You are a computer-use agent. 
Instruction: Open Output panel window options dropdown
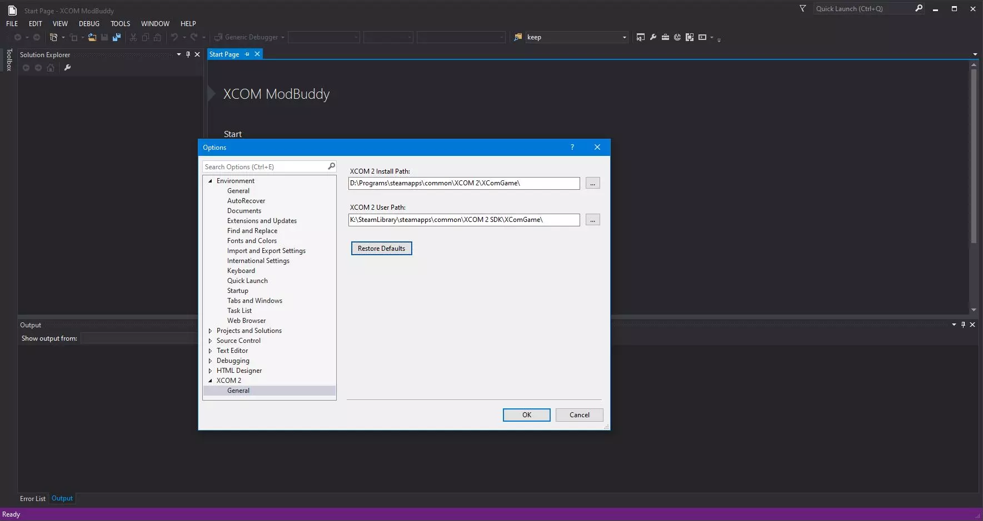point(954,325)
